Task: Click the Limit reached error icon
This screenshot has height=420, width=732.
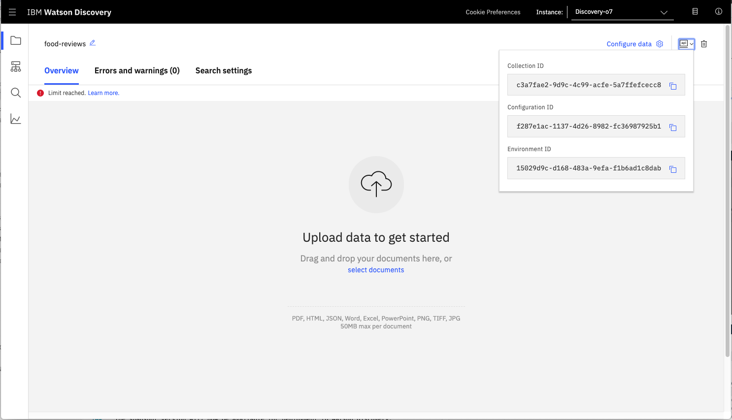Action: pyautogui.click(x=40, y=93)
